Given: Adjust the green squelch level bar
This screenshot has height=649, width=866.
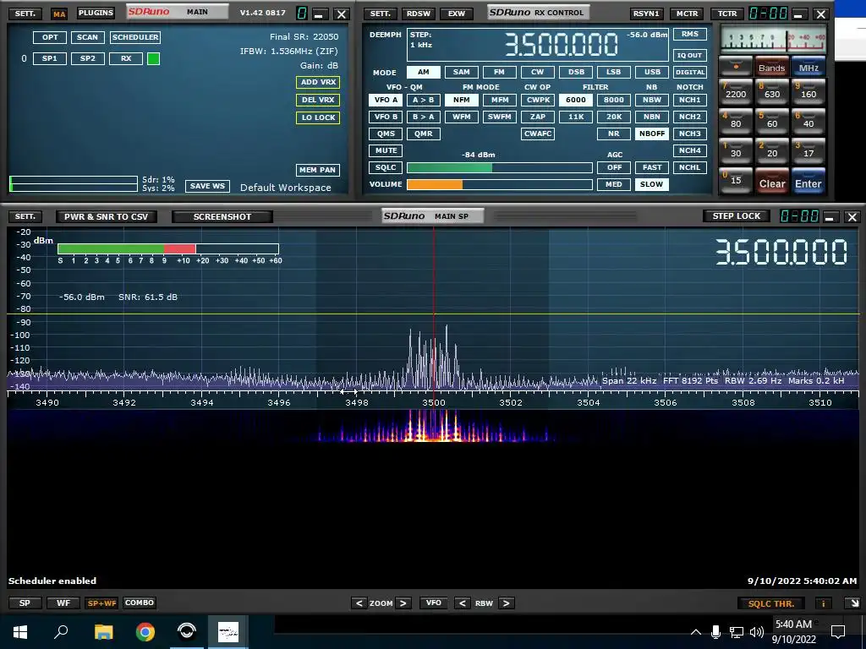Looking at the screenshot, I should tap(499, 167).
